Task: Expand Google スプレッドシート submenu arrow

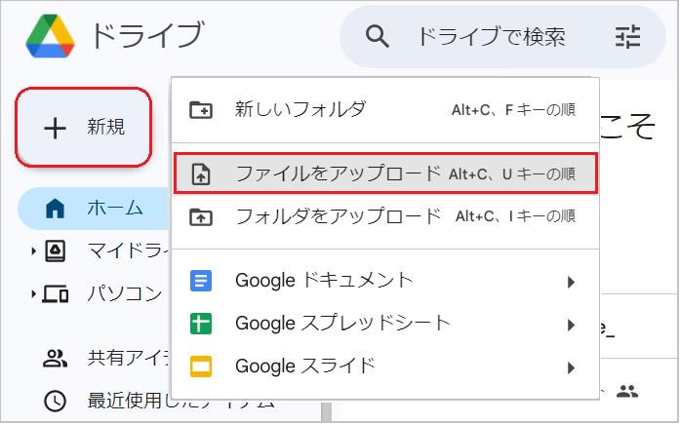Action: (x=571, y=325)
